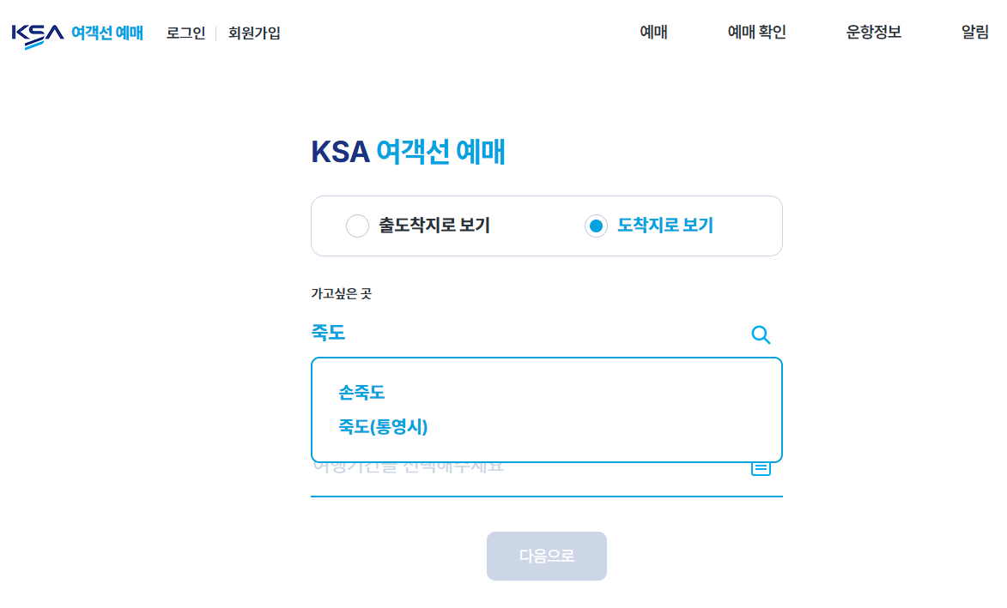Open the 예매 확인 menu item
The height and width of the screenshot is (608, 1007).
(x=756, y=32)
